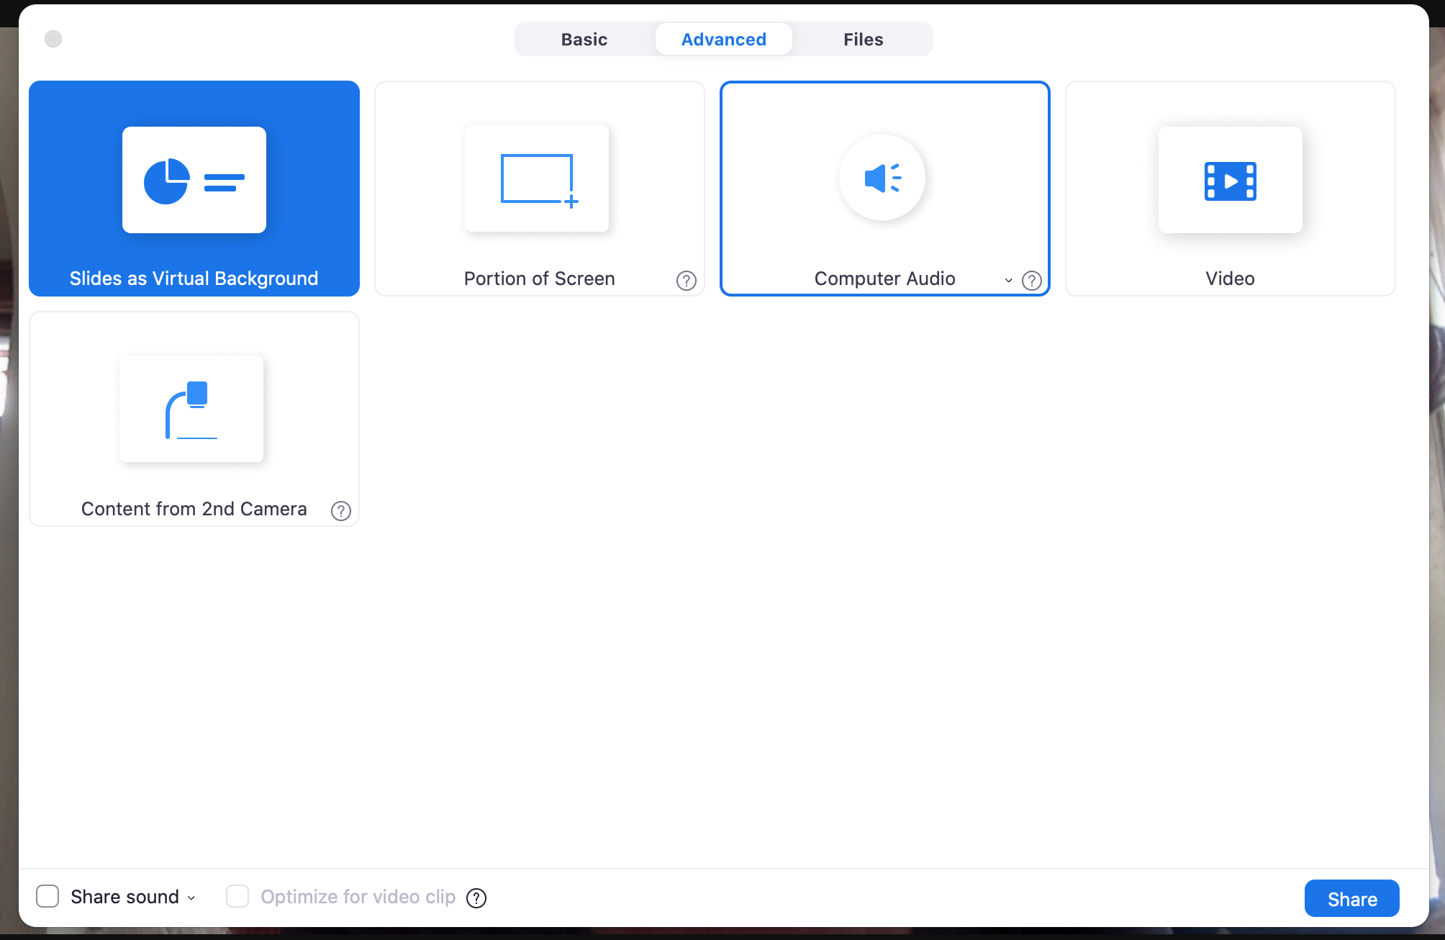The width and height of the screenshot is (1445, 940).
Task: Switch to the Files tab
Action: [x=863, y=40]
